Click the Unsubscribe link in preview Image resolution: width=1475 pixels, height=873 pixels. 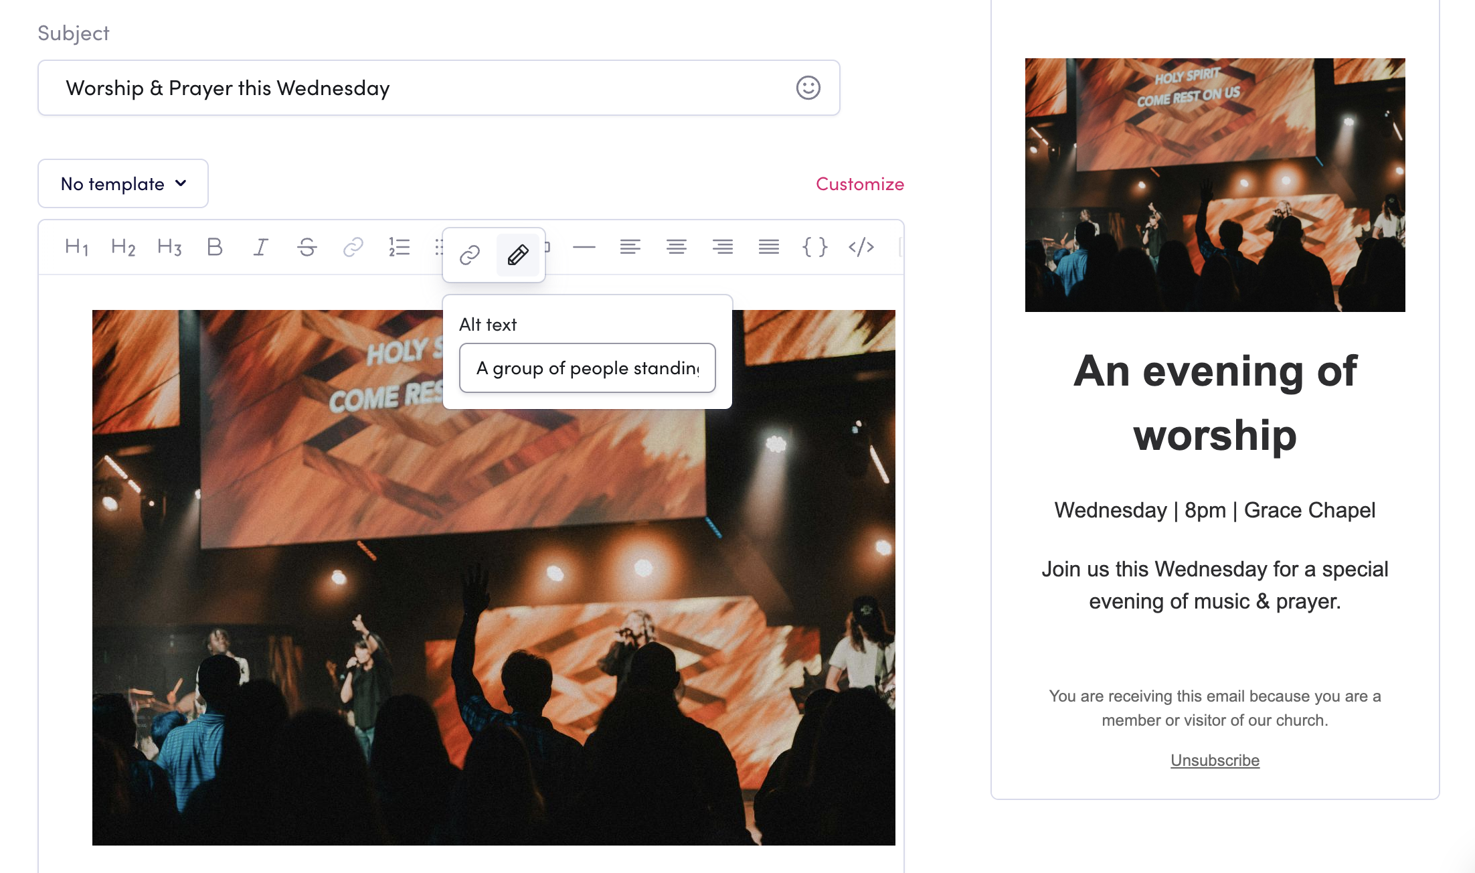point(1214,759)
